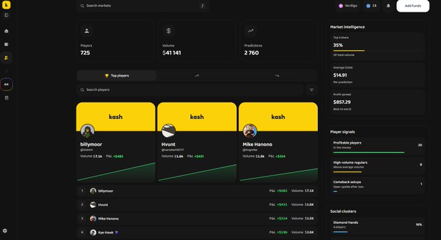Click the Player signals heading

click(x=342, y=132)
